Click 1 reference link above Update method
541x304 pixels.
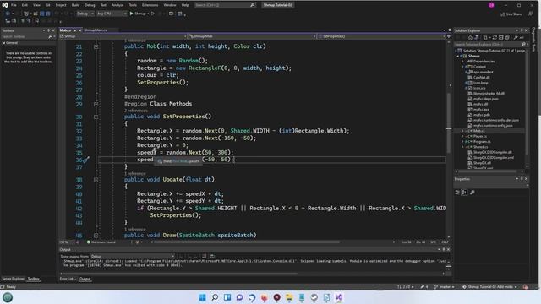pos(135,173)
